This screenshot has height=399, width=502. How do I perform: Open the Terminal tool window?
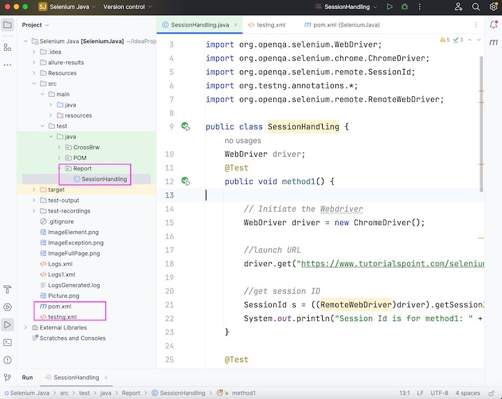tap(8, 343)
